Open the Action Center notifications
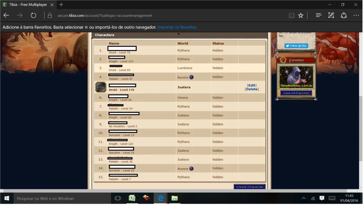 (x=322, y=199)
